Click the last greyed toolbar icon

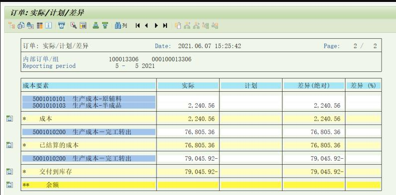[215, 25]
